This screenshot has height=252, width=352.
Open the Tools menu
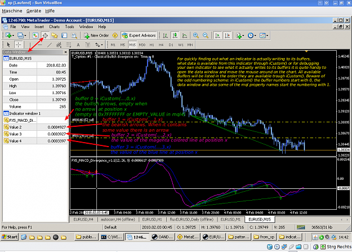tap(69, 26)
